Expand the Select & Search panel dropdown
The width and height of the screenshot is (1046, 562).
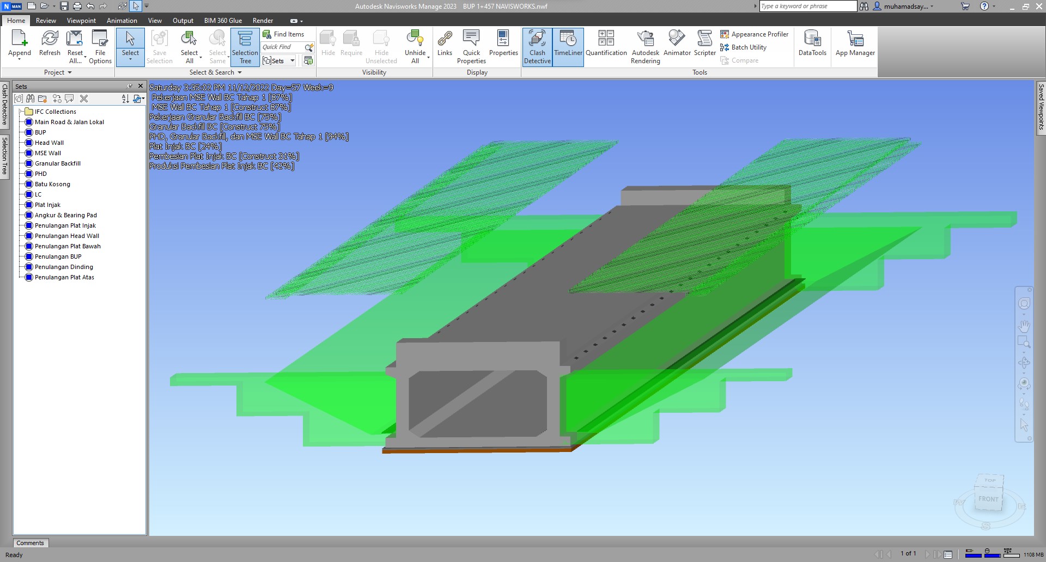216,72
